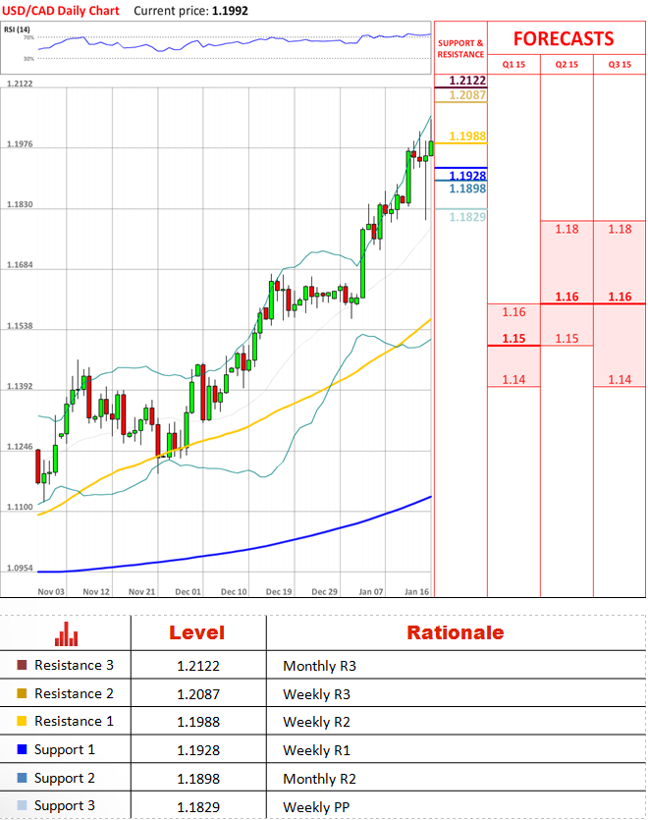This screenshot has width=648, height=820.
Task: Click the 1.1830 y-axis price label
Action: click(x=20, y=204)
